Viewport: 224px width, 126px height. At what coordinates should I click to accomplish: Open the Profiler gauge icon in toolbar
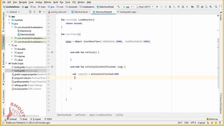pyautogui.click(x=178, y=7)
